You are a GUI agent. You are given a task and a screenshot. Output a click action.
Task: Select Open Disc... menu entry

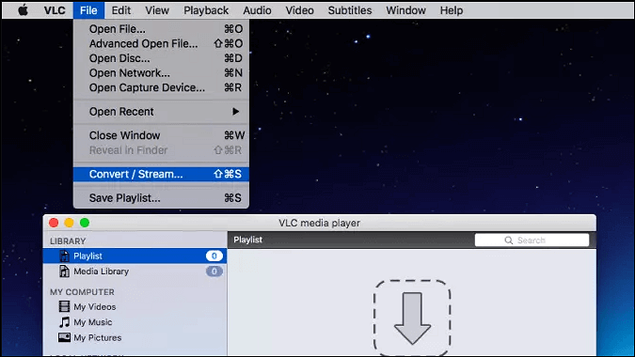point(161,58)
